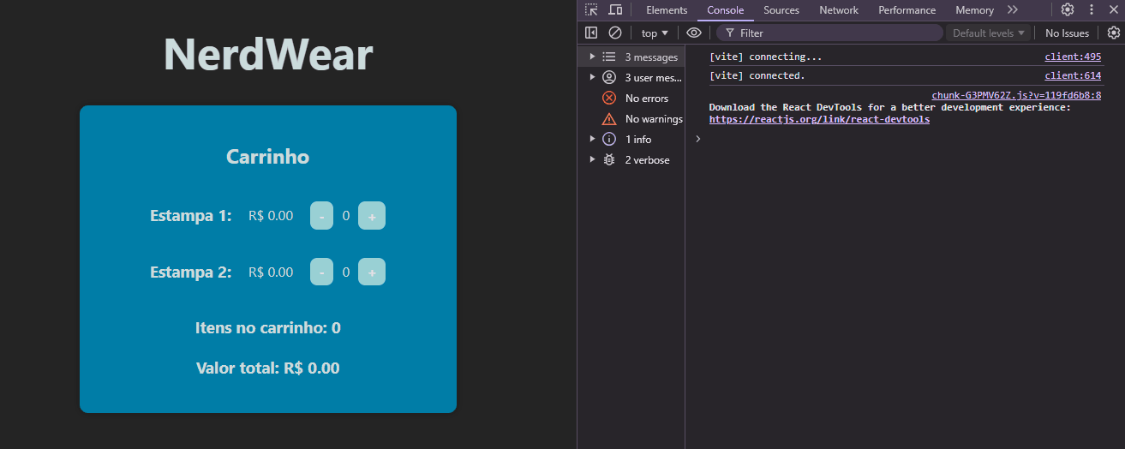Switch to the Elements tab

point(667,10)
